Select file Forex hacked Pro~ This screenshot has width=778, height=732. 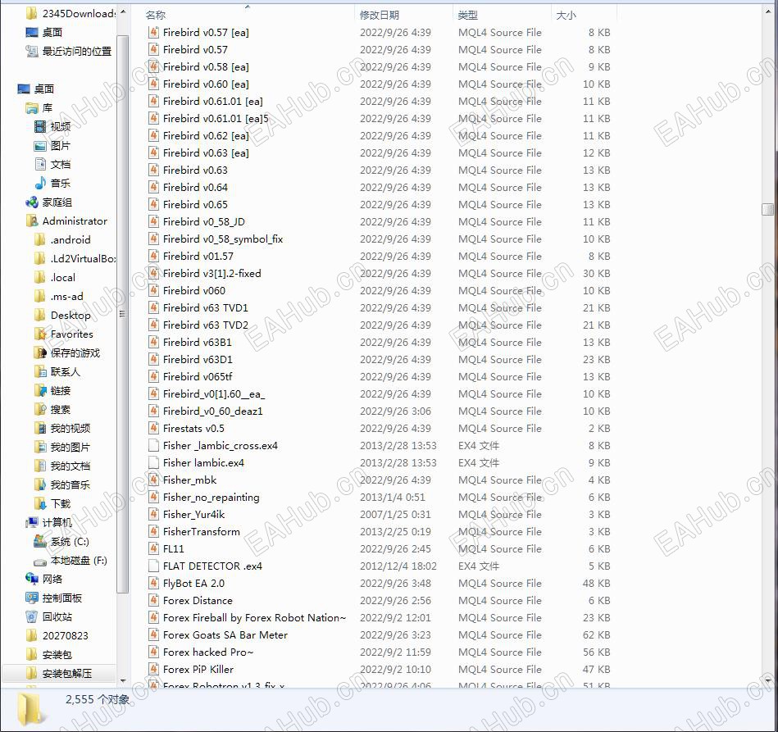click(x=208, y=652)
